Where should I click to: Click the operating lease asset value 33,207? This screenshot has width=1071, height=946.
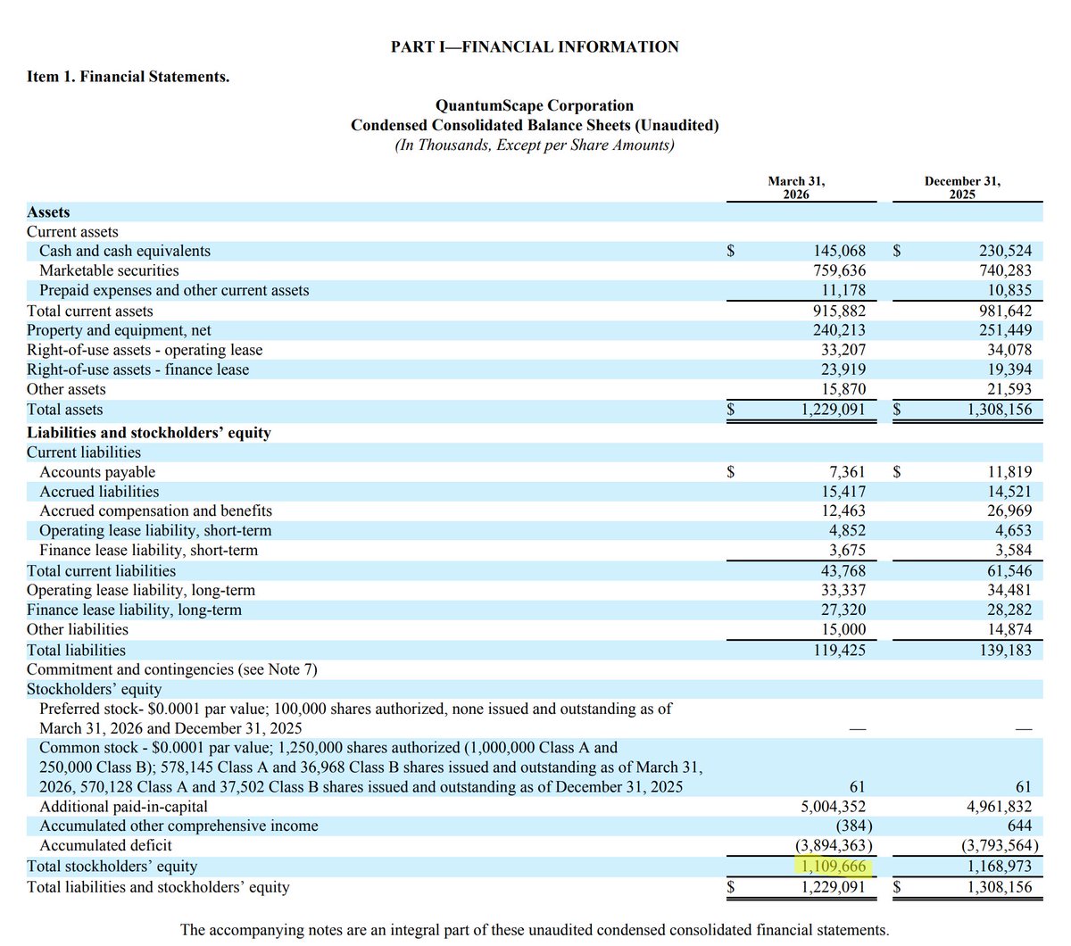coord(843,350)
